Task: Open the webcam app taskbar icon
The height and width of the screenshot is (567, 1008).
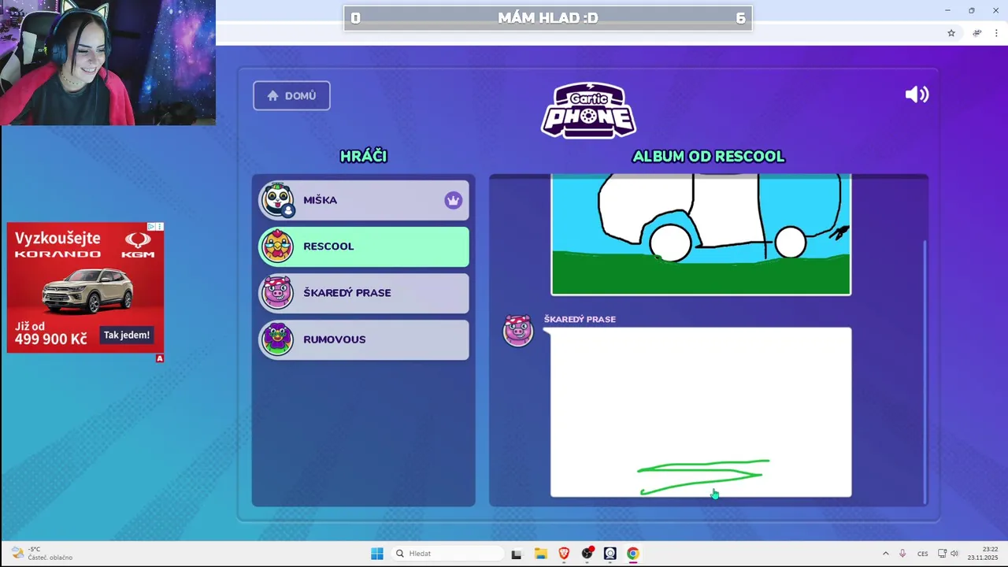Action: pos(610,554)
